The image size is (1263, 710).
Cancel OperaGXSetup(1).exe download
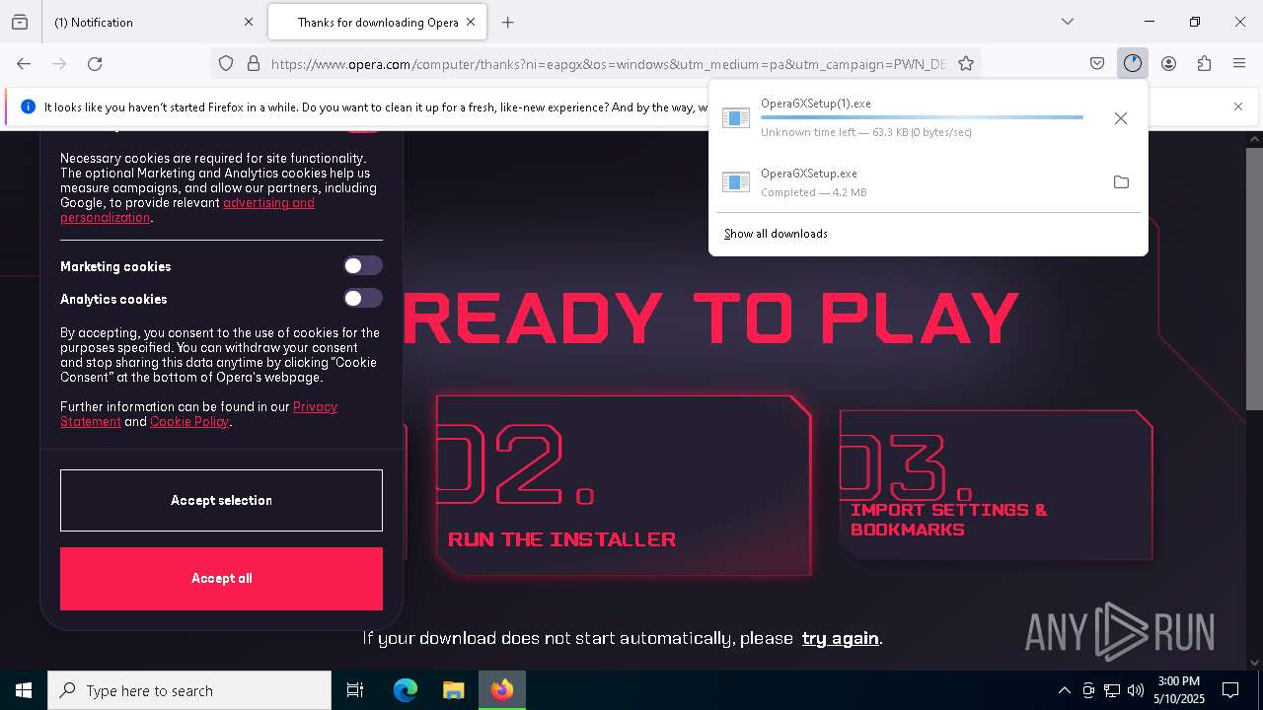click(x=1121, y=118)
